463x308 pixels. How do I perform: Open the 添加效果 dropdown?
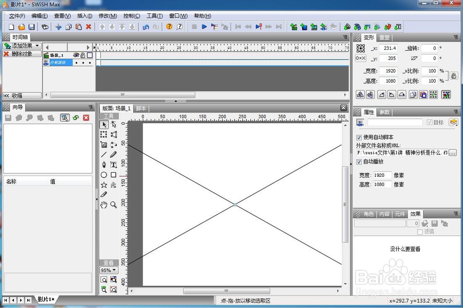pos(22,46)
